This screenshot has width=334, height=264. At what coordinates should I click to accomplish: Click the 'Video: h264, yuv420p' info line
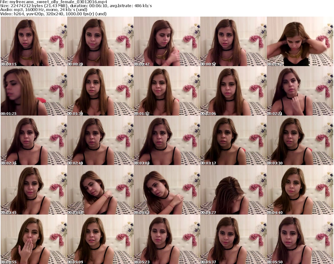click(x=53, y=14)
